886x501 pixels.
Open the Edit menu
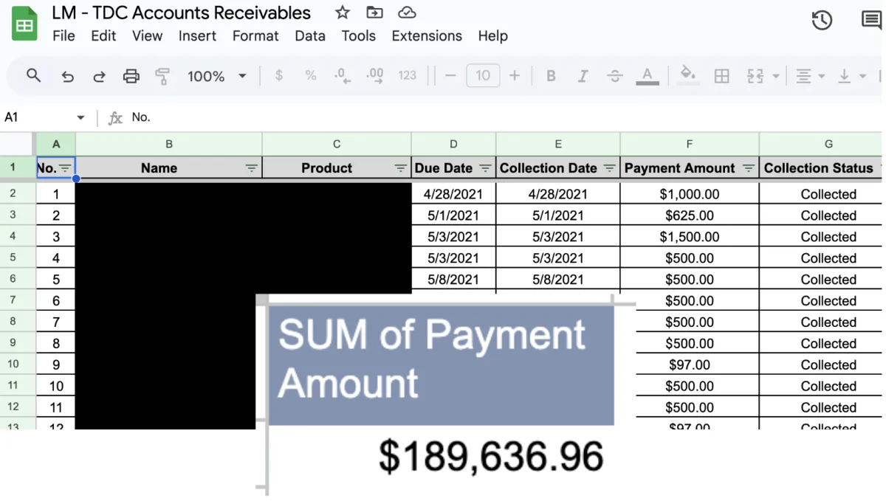(103, 35)
